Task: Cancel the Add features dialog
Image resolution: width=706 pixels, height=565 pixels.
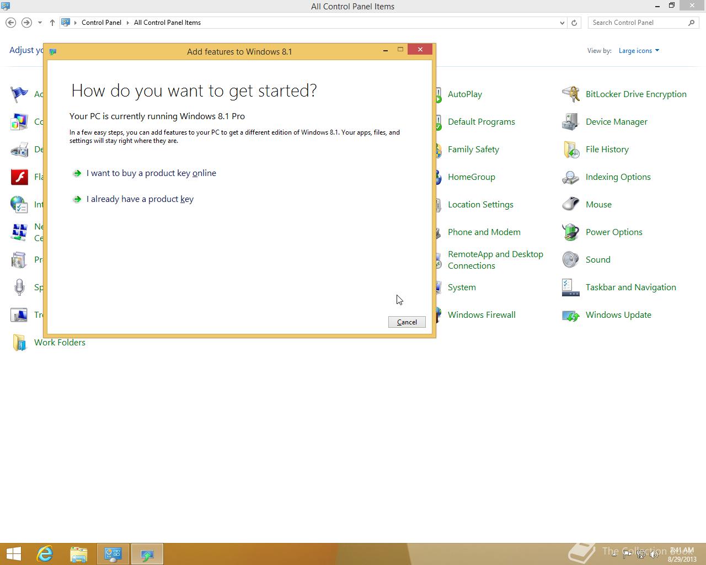Action: tap(407, 322)
